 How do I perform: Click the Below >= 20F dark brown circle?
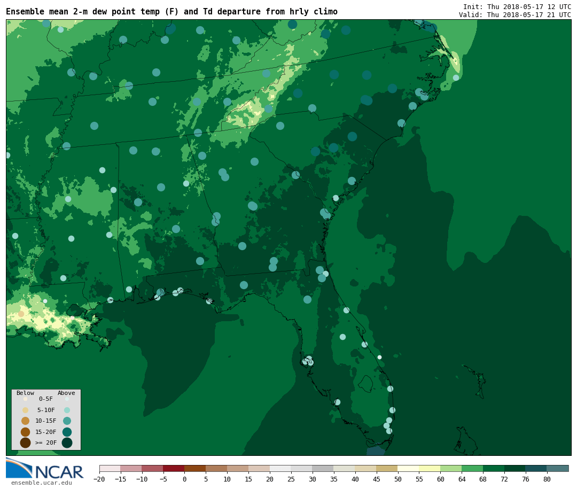(x=26, y=443)
